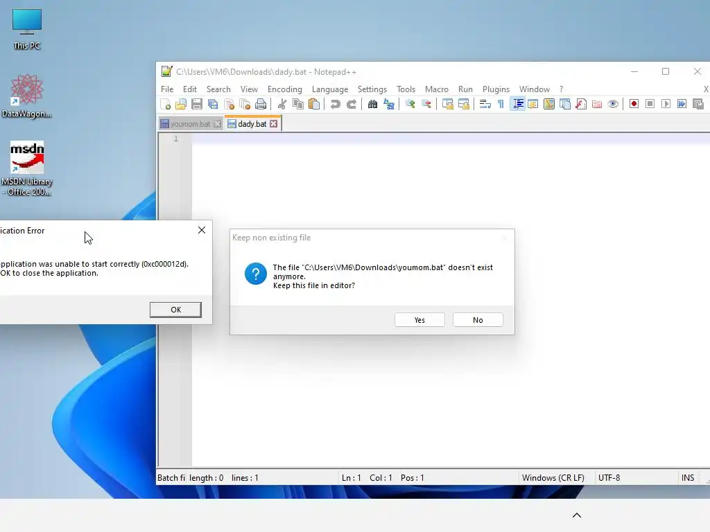Click the Cut scissors icon
Viewport: 710px width, 532px height.
tap(282, 104)
